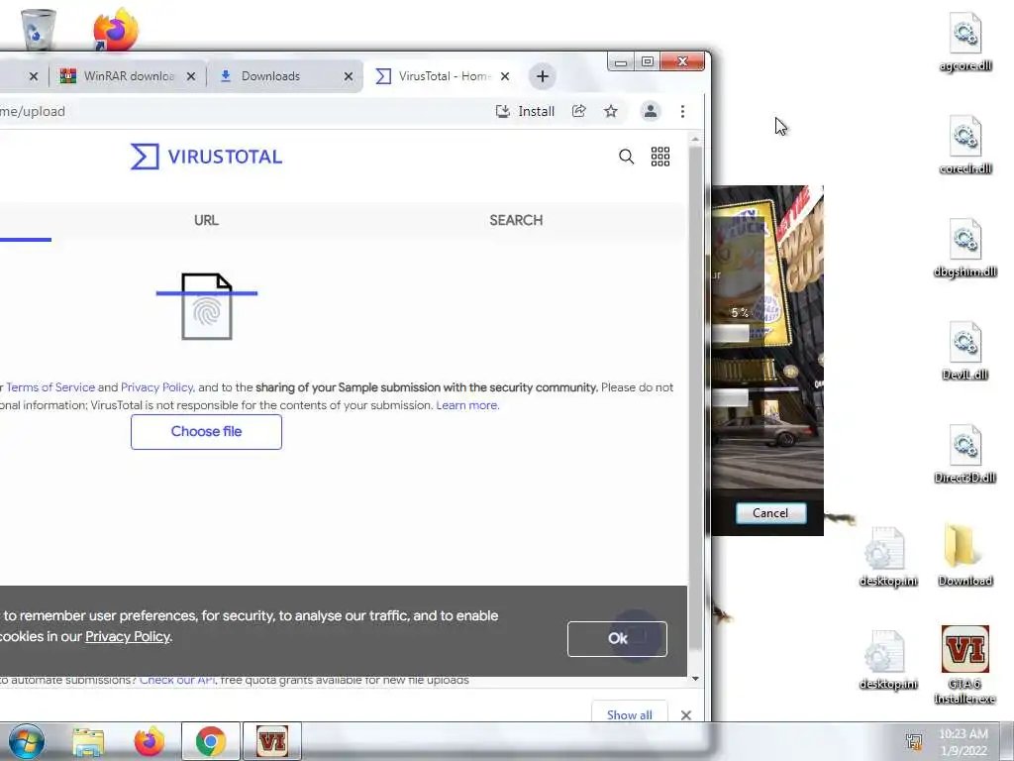Viewport: 1014px width, 761px height.
Task: Dismiss the downloads bar with the X
Action: 685,715
